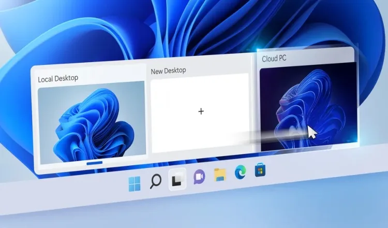Launch Microsoft Edge browser
The image size is (388, 228).
coord(240,173)
